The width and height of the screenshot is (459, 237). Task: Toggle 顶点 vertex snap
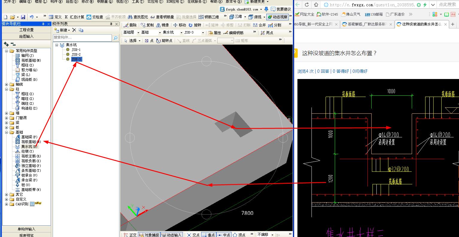point(239,235)
